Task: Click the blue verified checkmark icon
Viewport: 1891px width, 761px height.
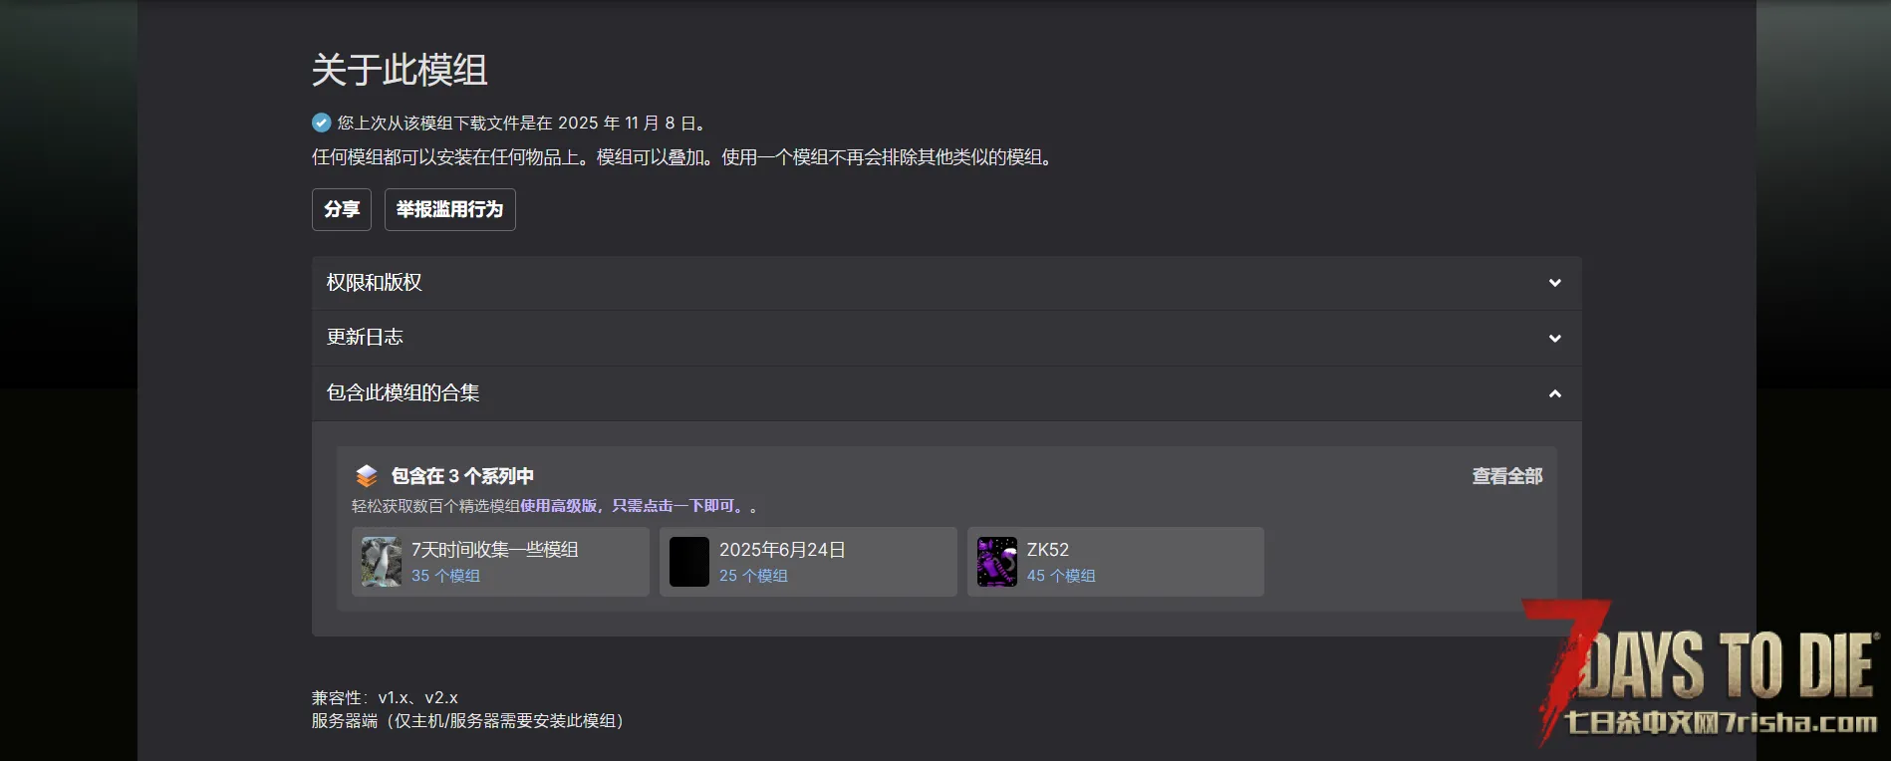Action: point(321,123)
